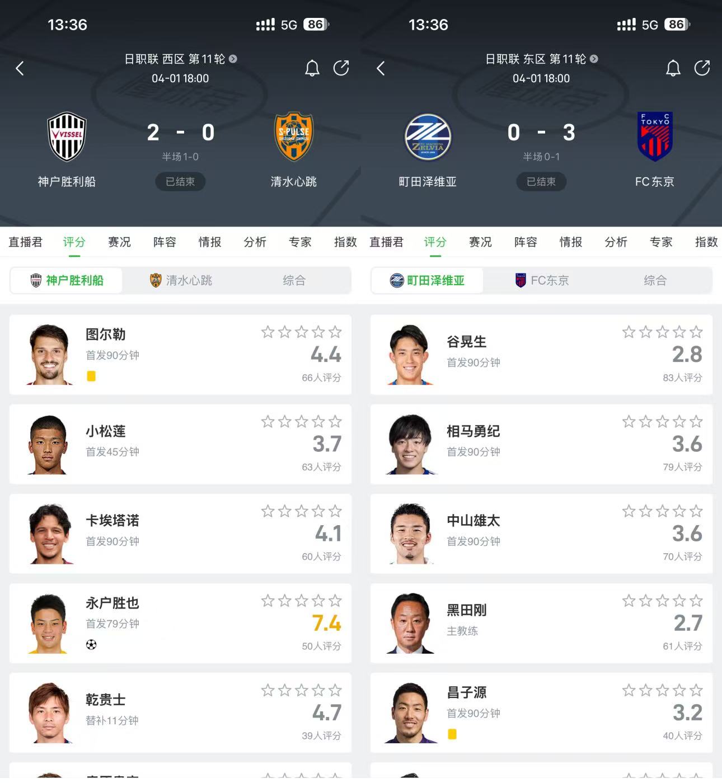Screen dimensions: 722x783
Task: Open player 永户胜也's rating card
Action: tap(180, 623)
